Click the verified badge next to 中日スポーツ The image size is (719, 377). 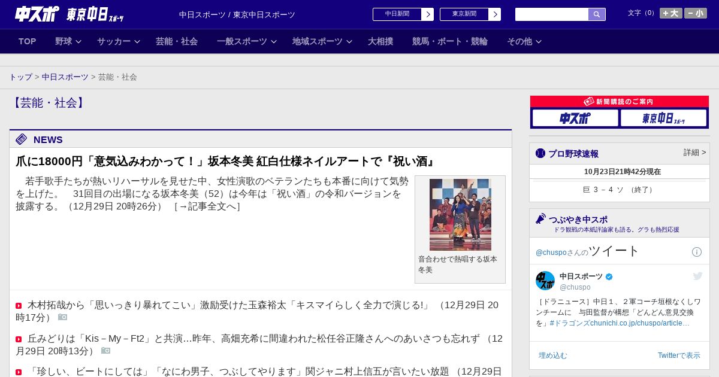609,276
